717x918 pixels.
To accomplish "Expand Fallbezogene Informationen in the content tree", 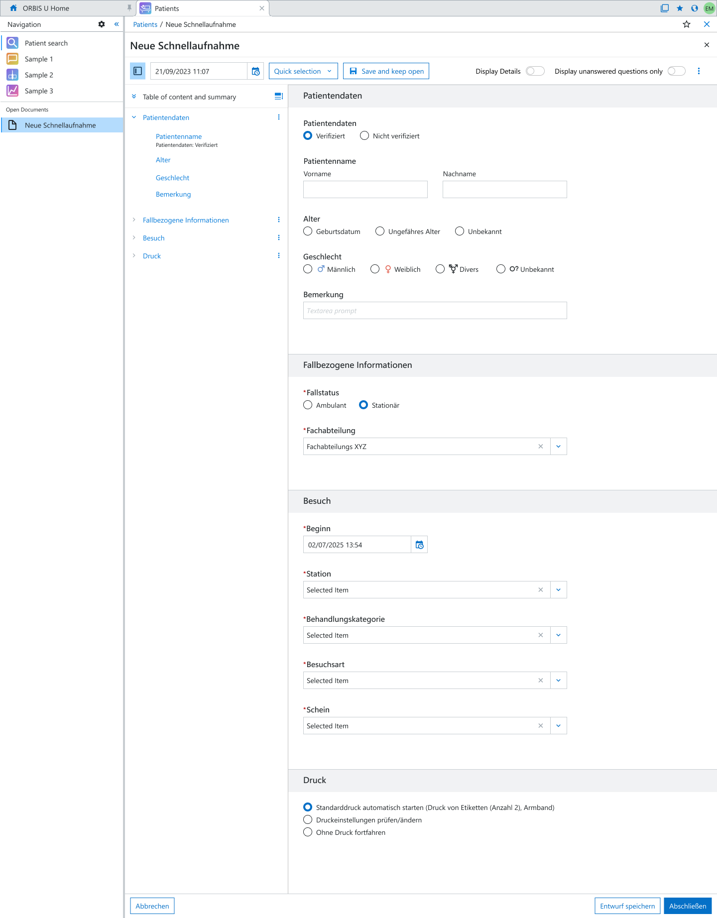I will point(134,220).
